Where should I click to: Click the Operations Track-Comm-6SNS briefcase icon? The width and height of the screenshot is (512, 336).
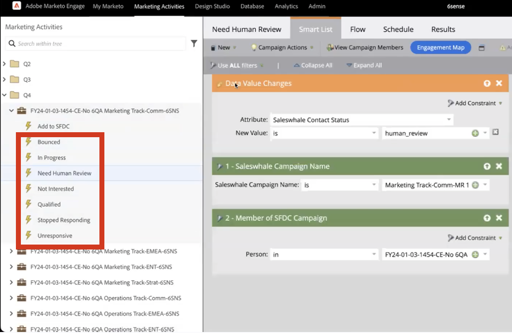click(21, 298)
